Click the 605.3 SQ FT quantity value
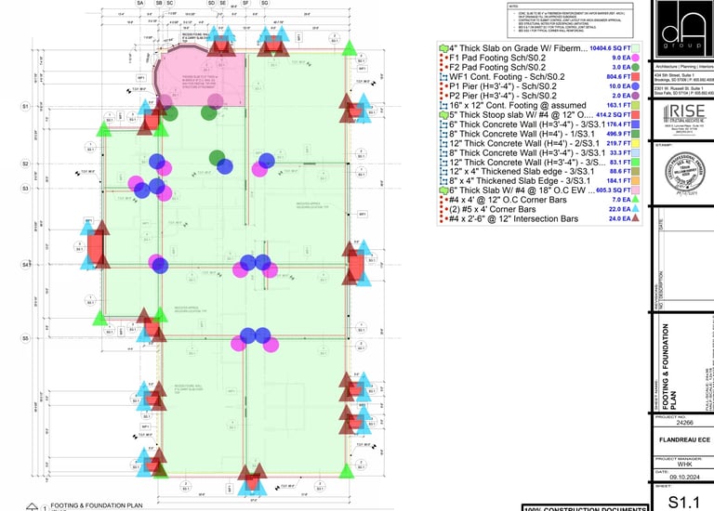The width and height of the screenshot is (714, 511). tap(614, 190)
